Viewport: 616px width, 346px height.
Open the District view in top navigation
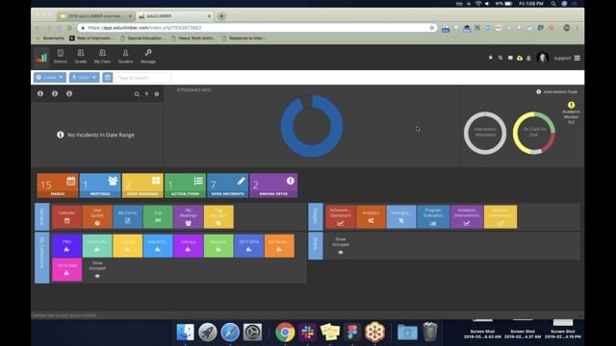[x=60, y=57]
